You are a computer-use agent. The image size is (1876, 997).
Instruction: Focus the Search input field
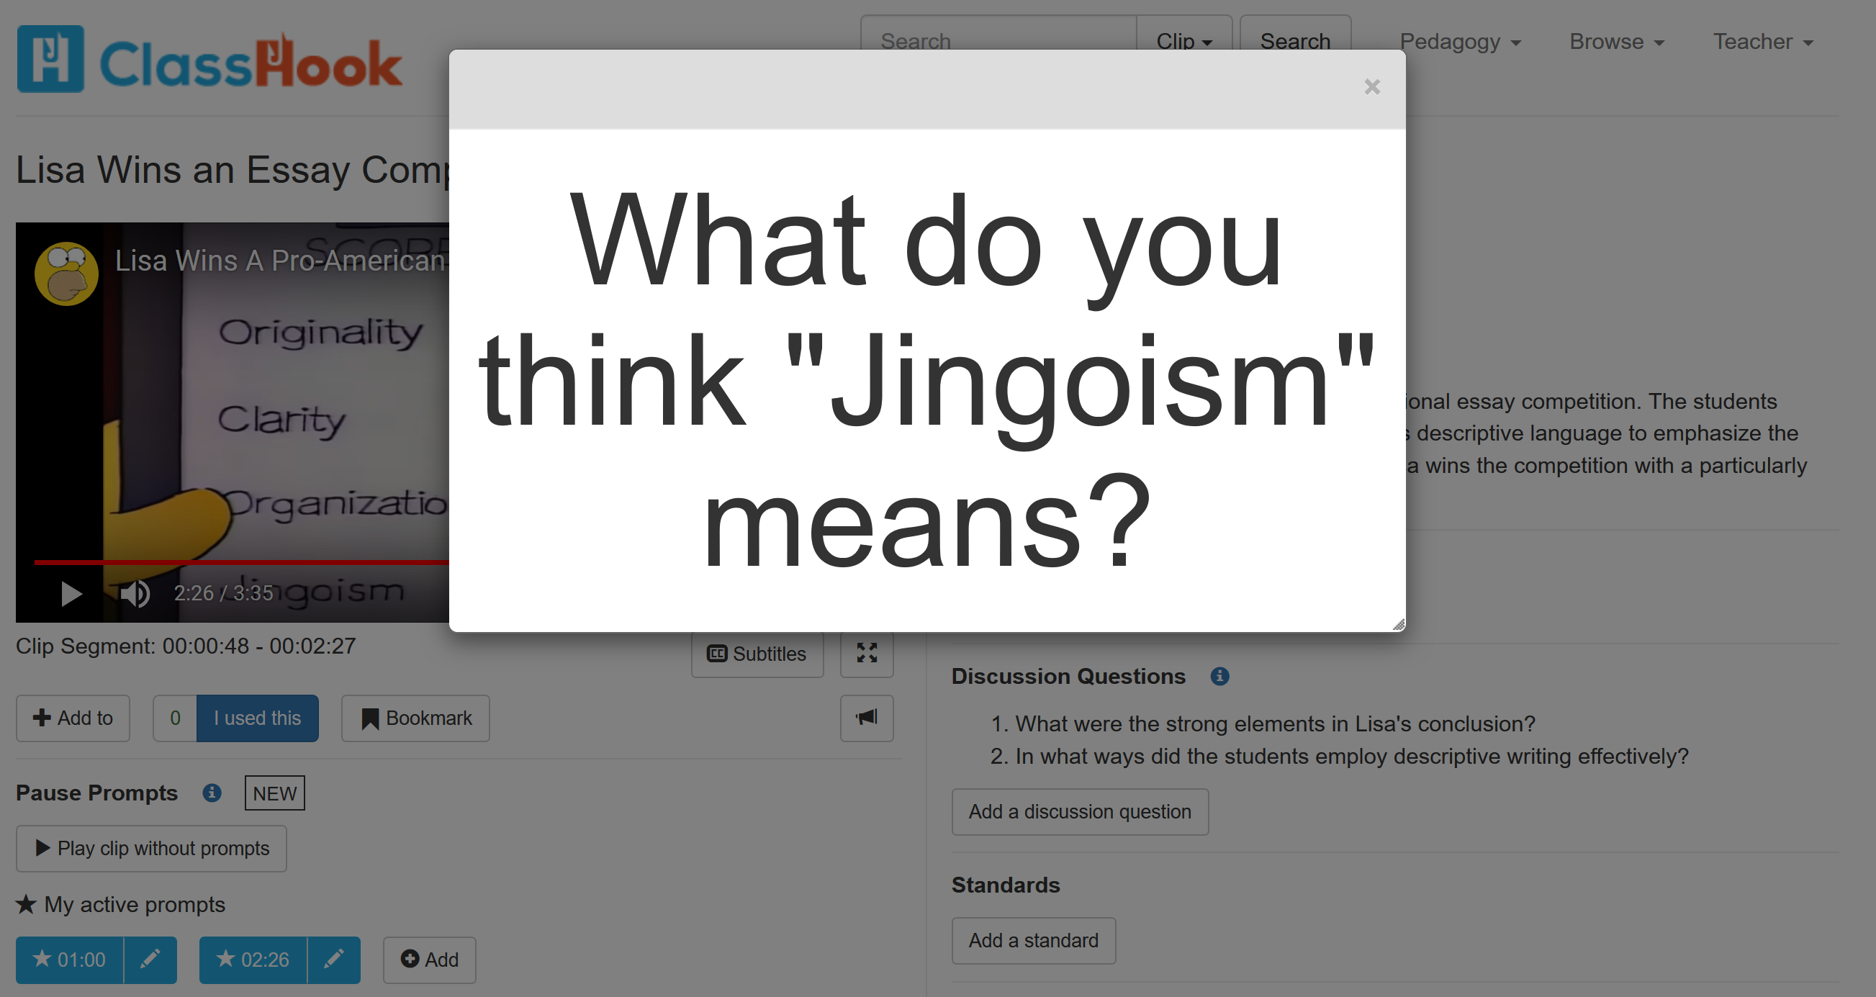pos(998,35)
